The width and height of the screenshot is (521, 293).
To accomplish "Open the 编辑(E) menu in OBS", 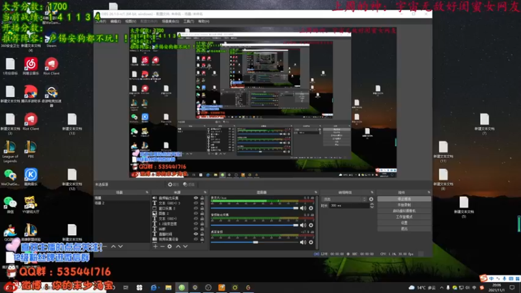I will coord(116,21).
